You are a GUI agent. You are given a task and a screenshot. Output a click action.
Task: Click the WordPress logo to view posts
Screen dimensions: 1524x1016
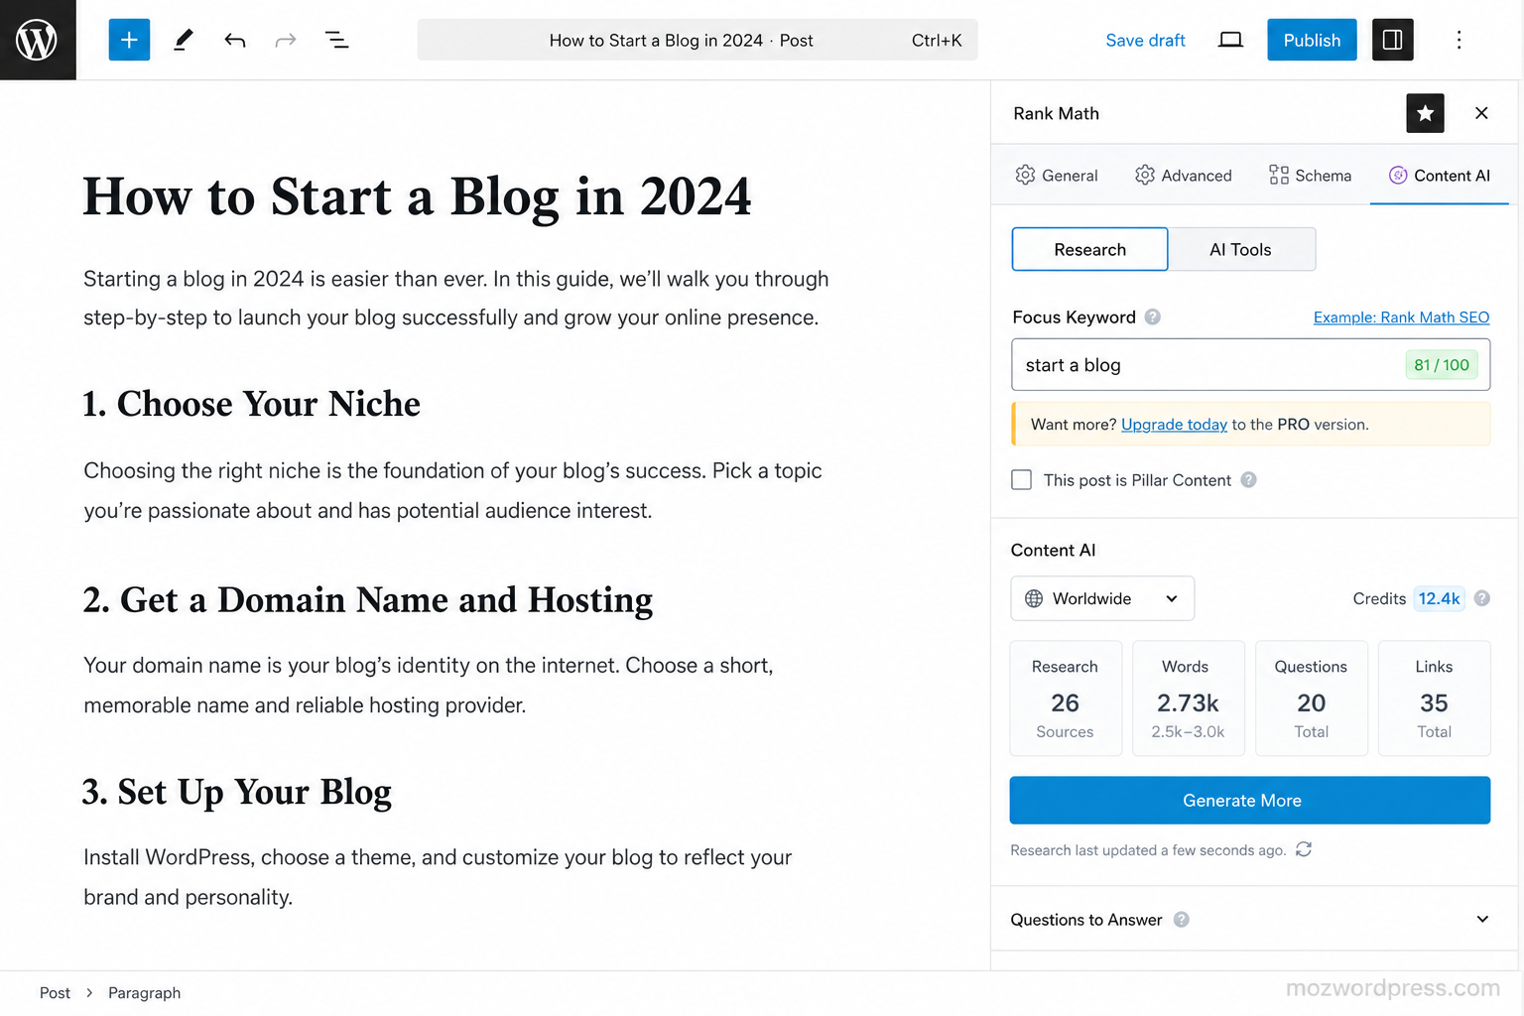38,40
